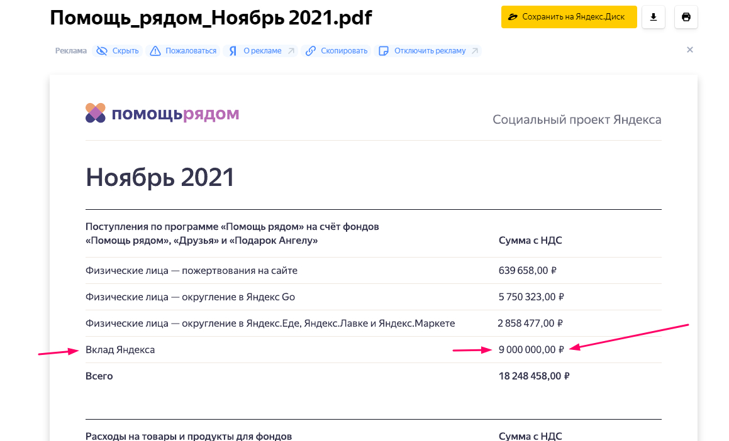Click the download arrow icon button
Viewport: 729px width, 441px height.
654,17
